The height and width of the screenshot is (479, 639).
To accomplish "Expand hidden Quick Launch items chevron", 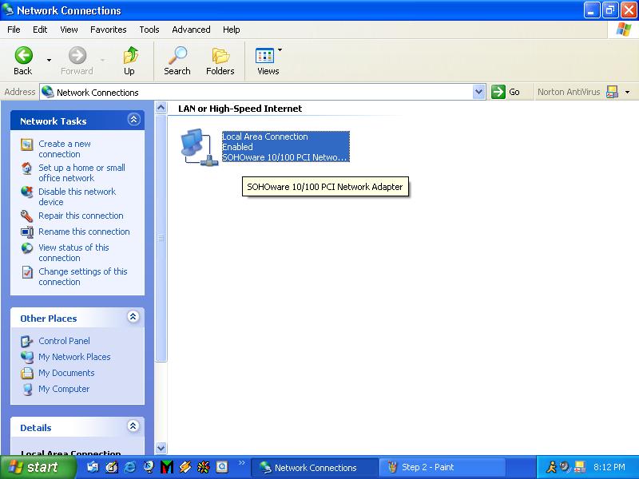I will 242,462.
